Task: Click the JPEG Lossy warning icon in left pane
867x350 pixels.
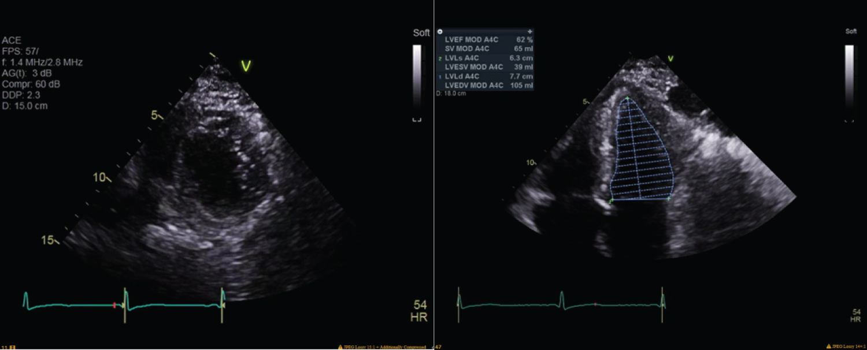Action: (340, 347)
